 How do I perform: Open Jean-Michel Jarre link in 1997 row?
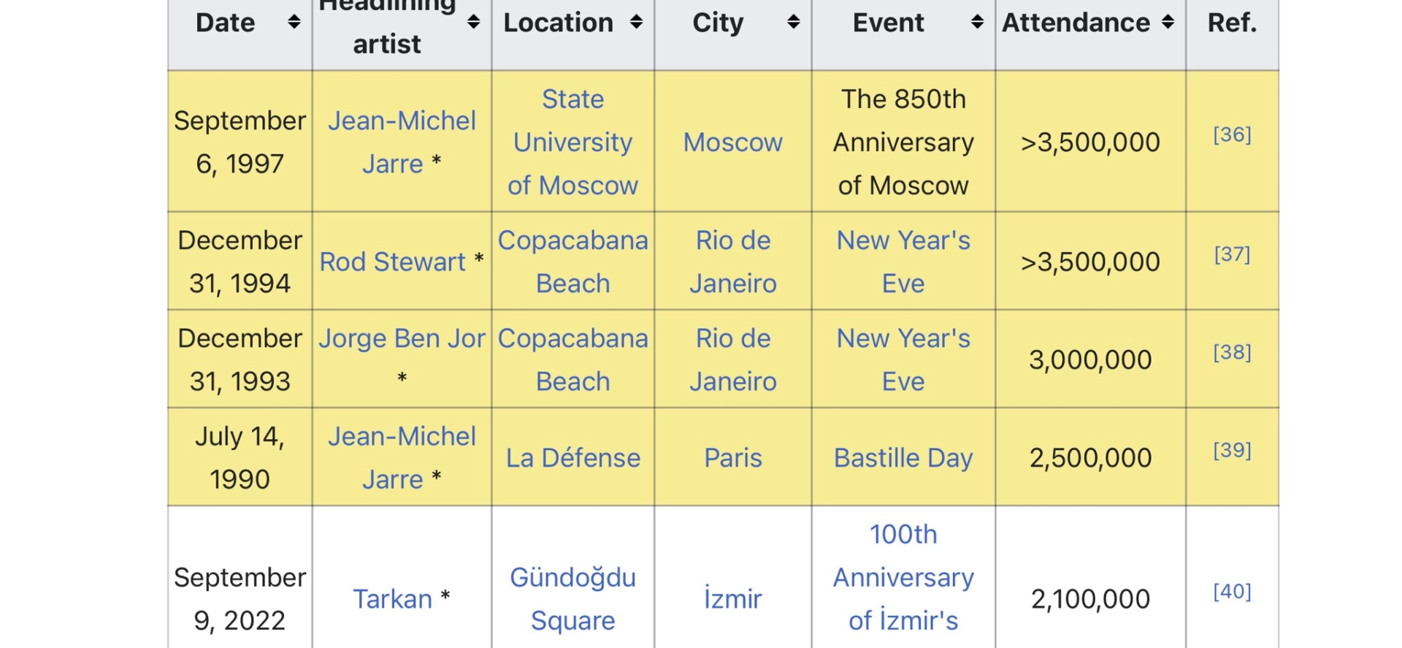pos(401,142)
